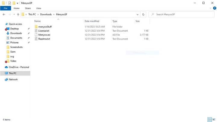Select the Readme.txt file name
This screenshot has width=217, height=122.
pyautogui.click(x=44, y=39)
